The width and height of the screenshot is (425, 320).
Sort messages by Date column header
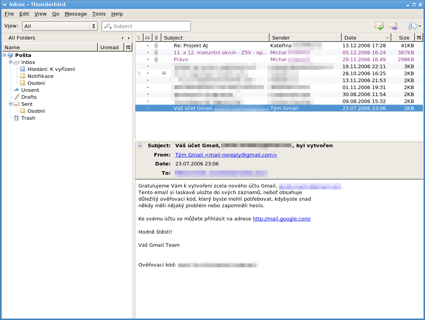point(366,38)
